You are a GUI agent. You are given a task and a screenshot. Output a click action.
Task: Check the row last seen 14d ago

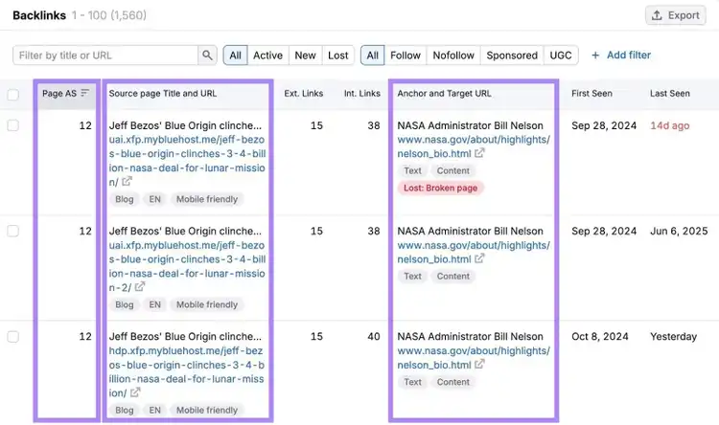point(13,125)
